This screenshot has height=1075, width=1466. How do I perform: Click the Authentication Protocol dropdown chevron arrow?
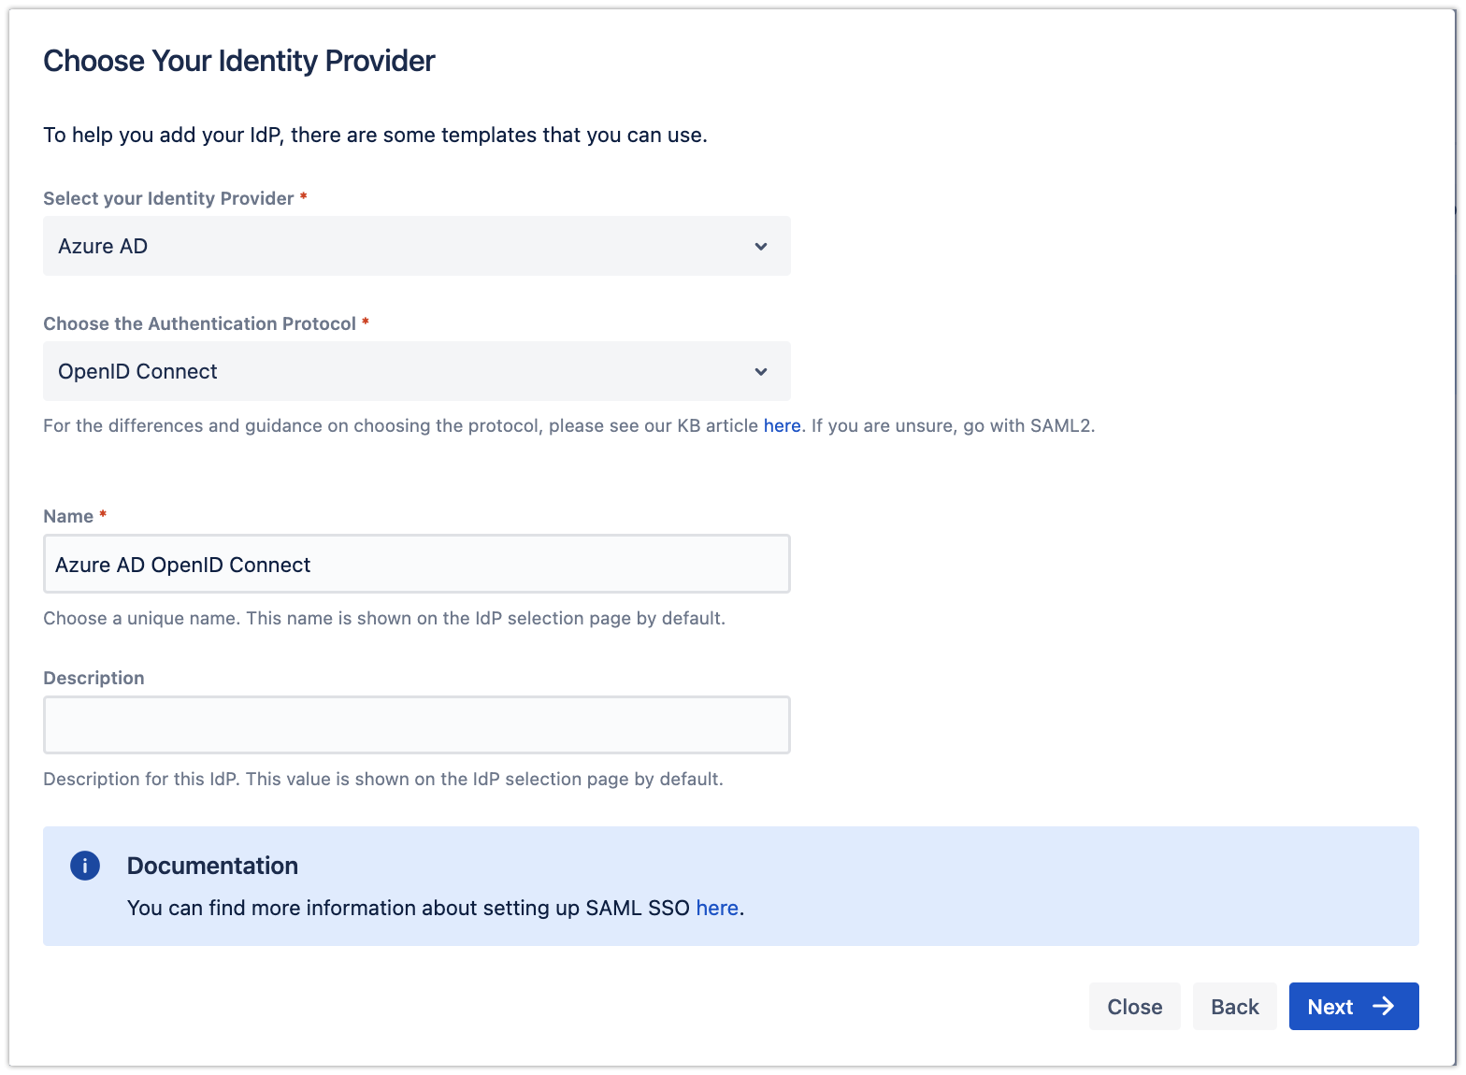[x=761, y=372]
